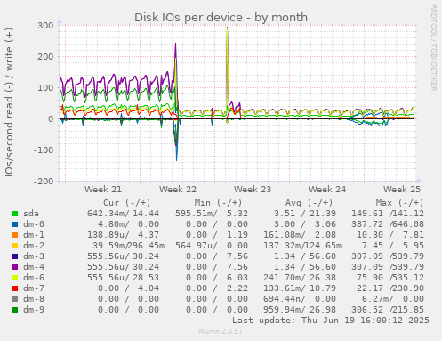Click the 'Last update: Thu Jun 19 16:00:12 2025' text

click(331, 321)
